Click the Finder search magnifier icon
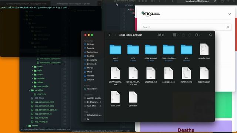The image size is (237, 133). pos(210,35)
